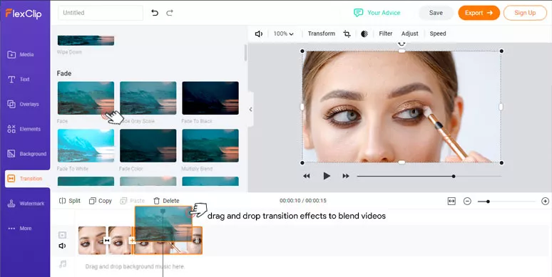552x277 pixels.
Task: Click the plus icon on the selected clip
Action: click(132, 241)
